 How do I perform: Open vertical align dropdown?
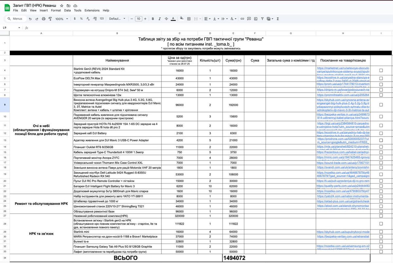click(216, 19)
